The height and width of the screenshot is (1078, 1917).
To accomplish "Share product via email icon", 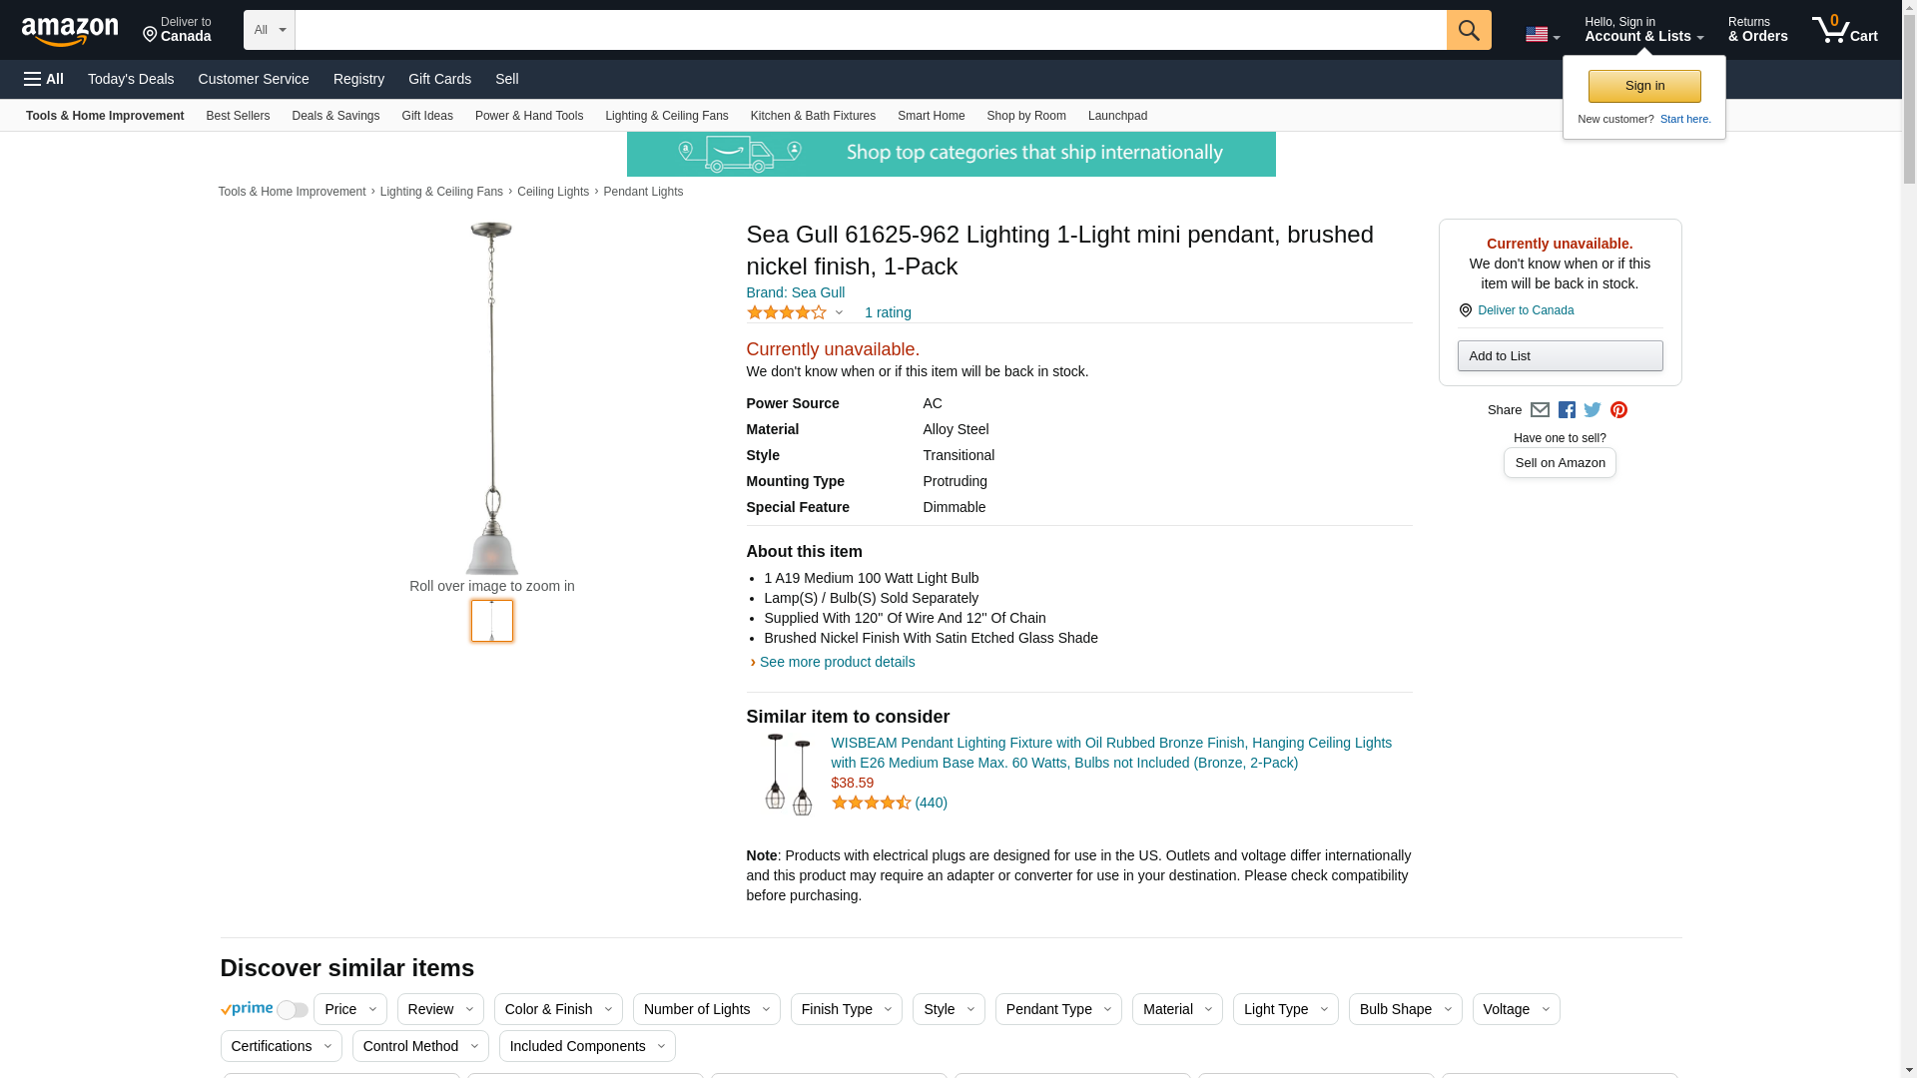I will coord(1540,410).
